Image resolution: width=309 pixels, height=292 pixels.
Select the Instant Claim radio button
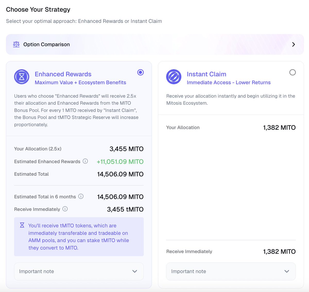293,72
